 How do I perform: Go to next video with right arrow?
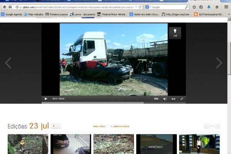(x=219, y=63)
